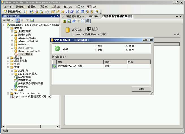Image resolution: width=185 pixels, height=134 pixels.
Task: Select row 使数据库 "zxta" 脱机 in dialog
Action: coord(102,66)
